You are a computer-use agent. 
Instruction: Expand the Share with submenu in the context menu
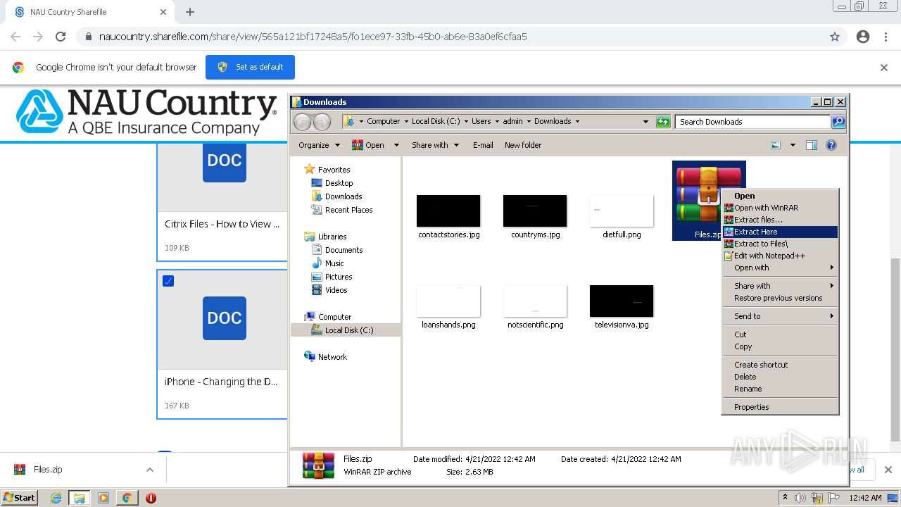point(780,286)
